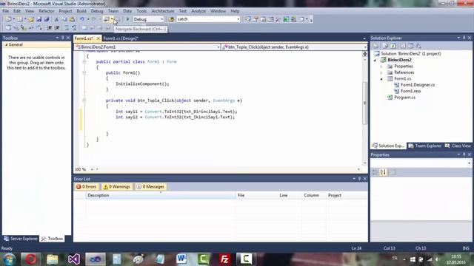This screenshot has height=266, width=474.
Task: Click the Find in Files icon
Action: tap(171, 19)
